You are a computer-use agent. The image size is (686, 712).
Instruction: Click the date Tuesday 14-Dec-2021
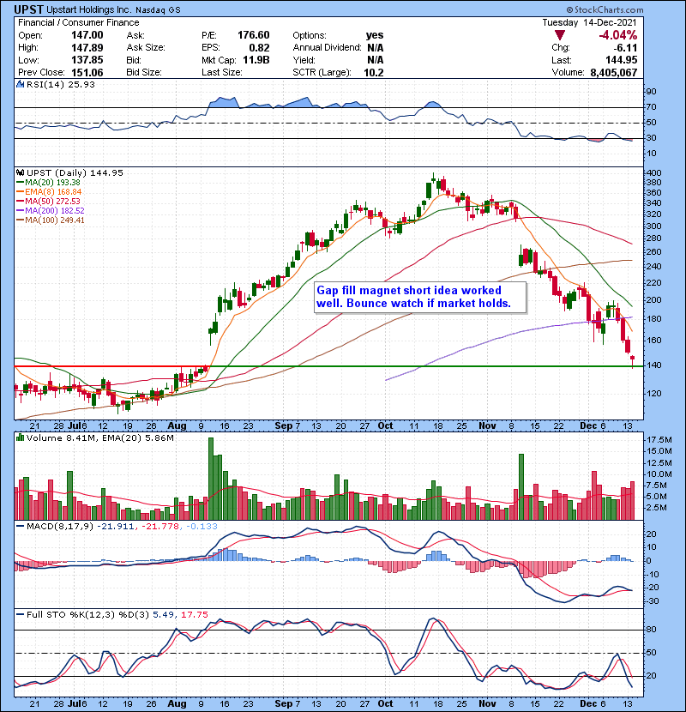(x=589, y=22)
